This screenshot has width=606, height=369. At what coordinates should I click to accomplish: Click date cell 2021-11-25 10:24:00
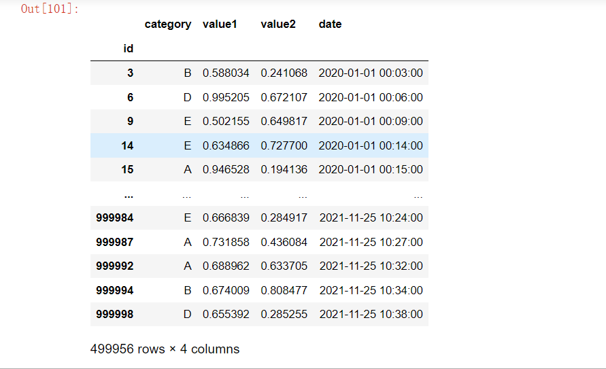coord(371,217)
